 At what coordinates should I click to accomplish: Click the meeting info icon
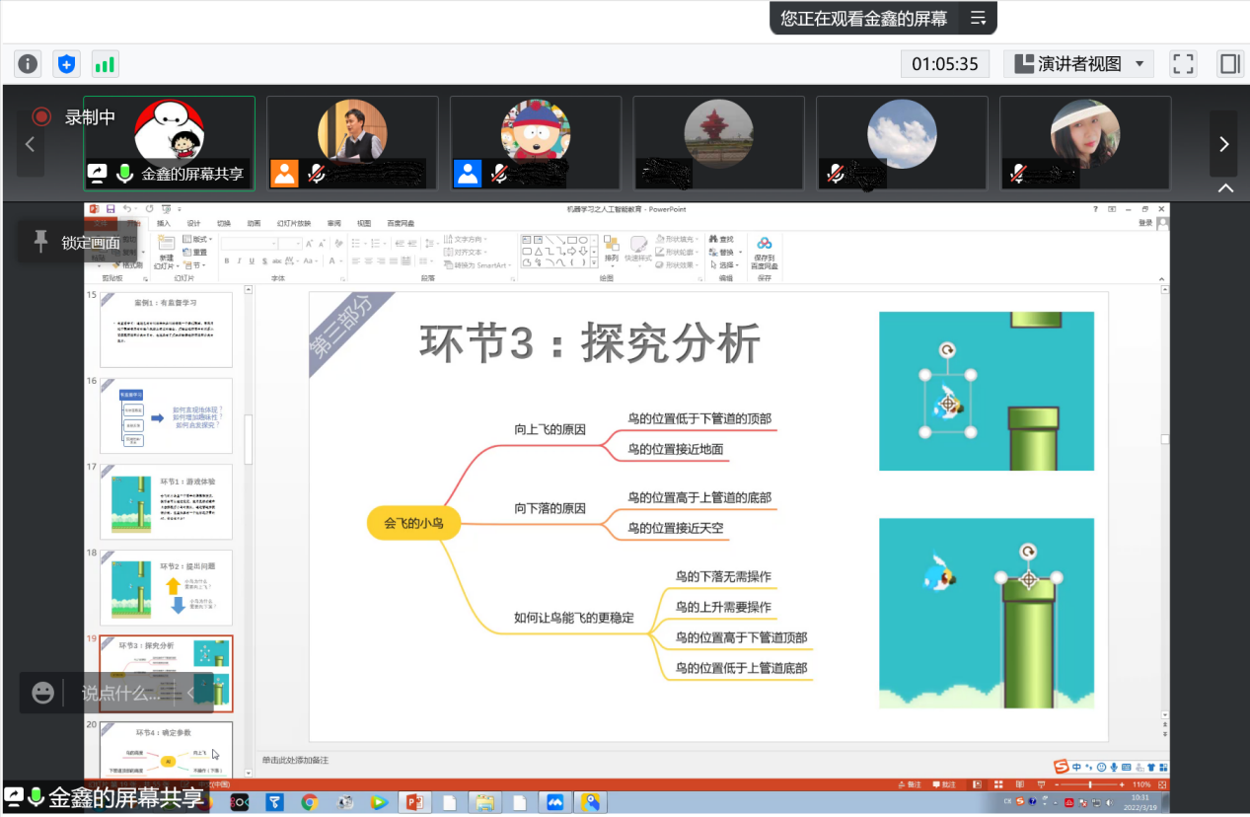pos(28,64)
